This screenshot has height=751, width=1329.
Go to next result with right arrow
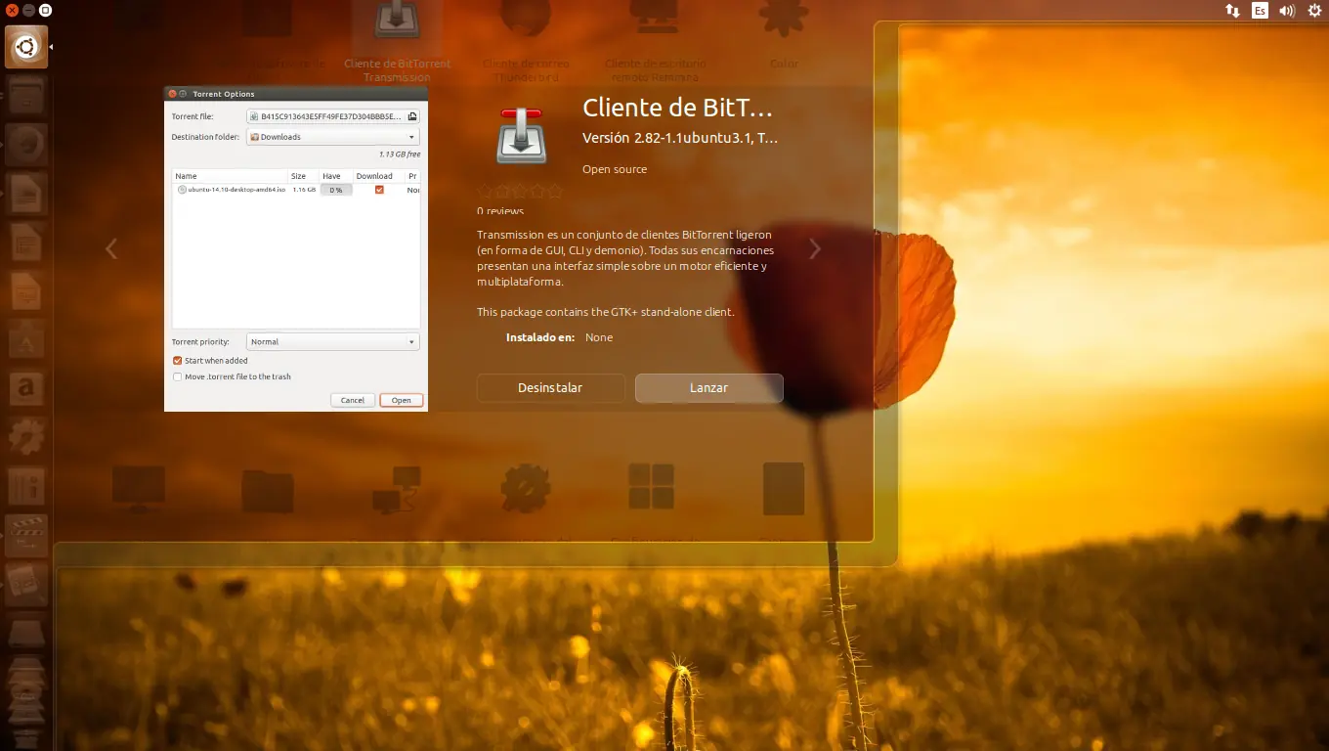[815, 249]
